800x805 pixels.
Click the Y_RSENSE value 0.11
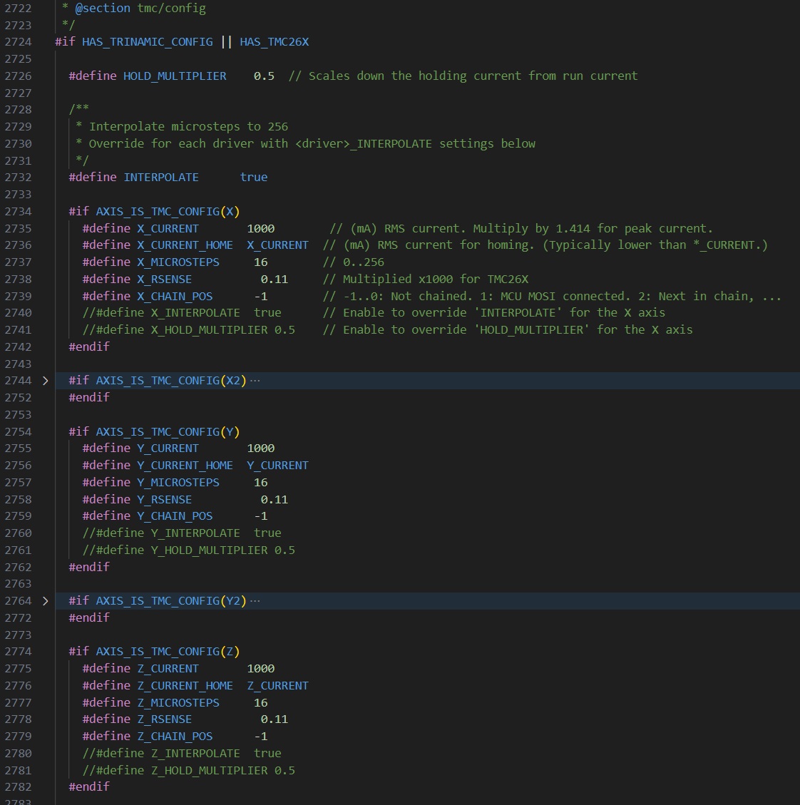click(x=275, y=500)
